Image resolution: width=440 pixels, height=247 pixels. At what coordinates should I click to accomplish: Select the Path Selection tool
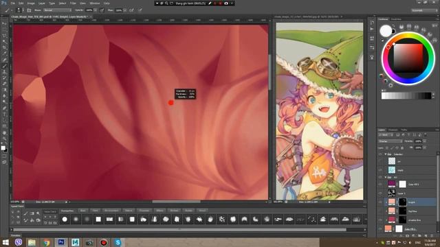(4, 120)
